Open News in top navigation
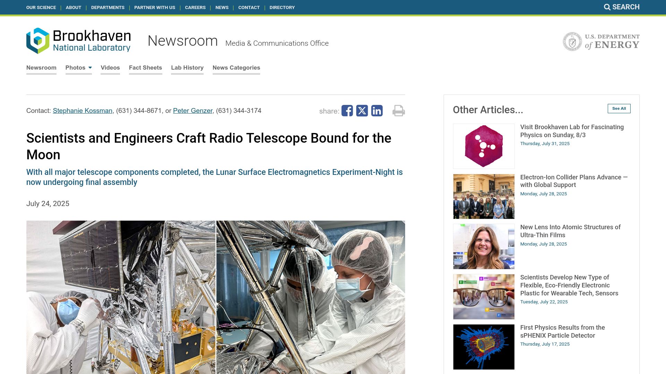666x374 pixels. click(x=222, y=7)
